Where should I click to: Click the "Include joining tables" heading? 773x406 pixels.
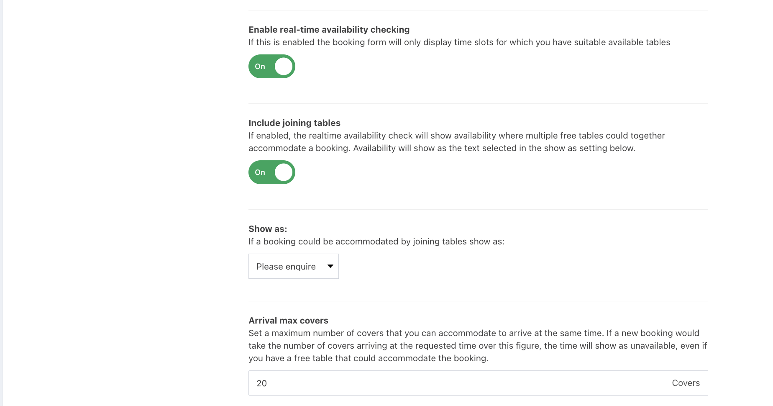pos(294,123)
